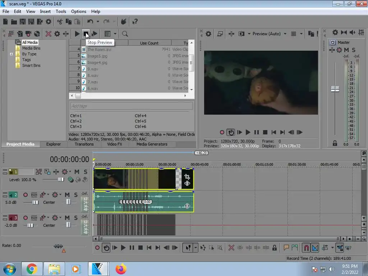Solo video track 1

coord(86,172)
